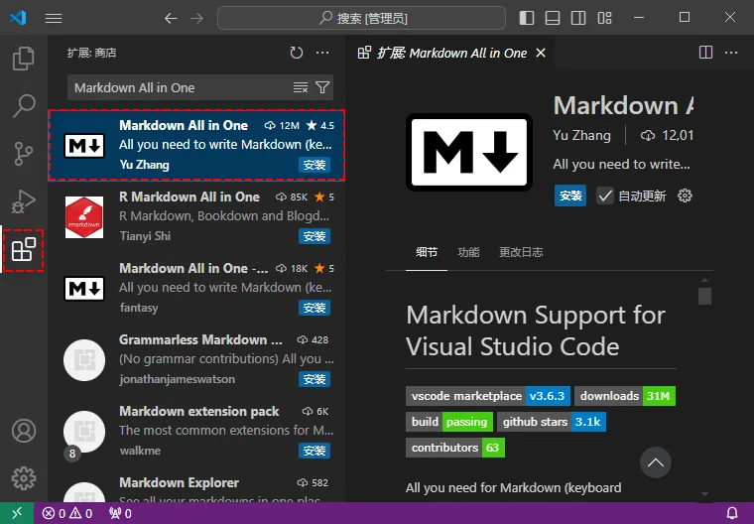Click the vscode marketplace v3.6.3 badge

[x=488, y=396]
